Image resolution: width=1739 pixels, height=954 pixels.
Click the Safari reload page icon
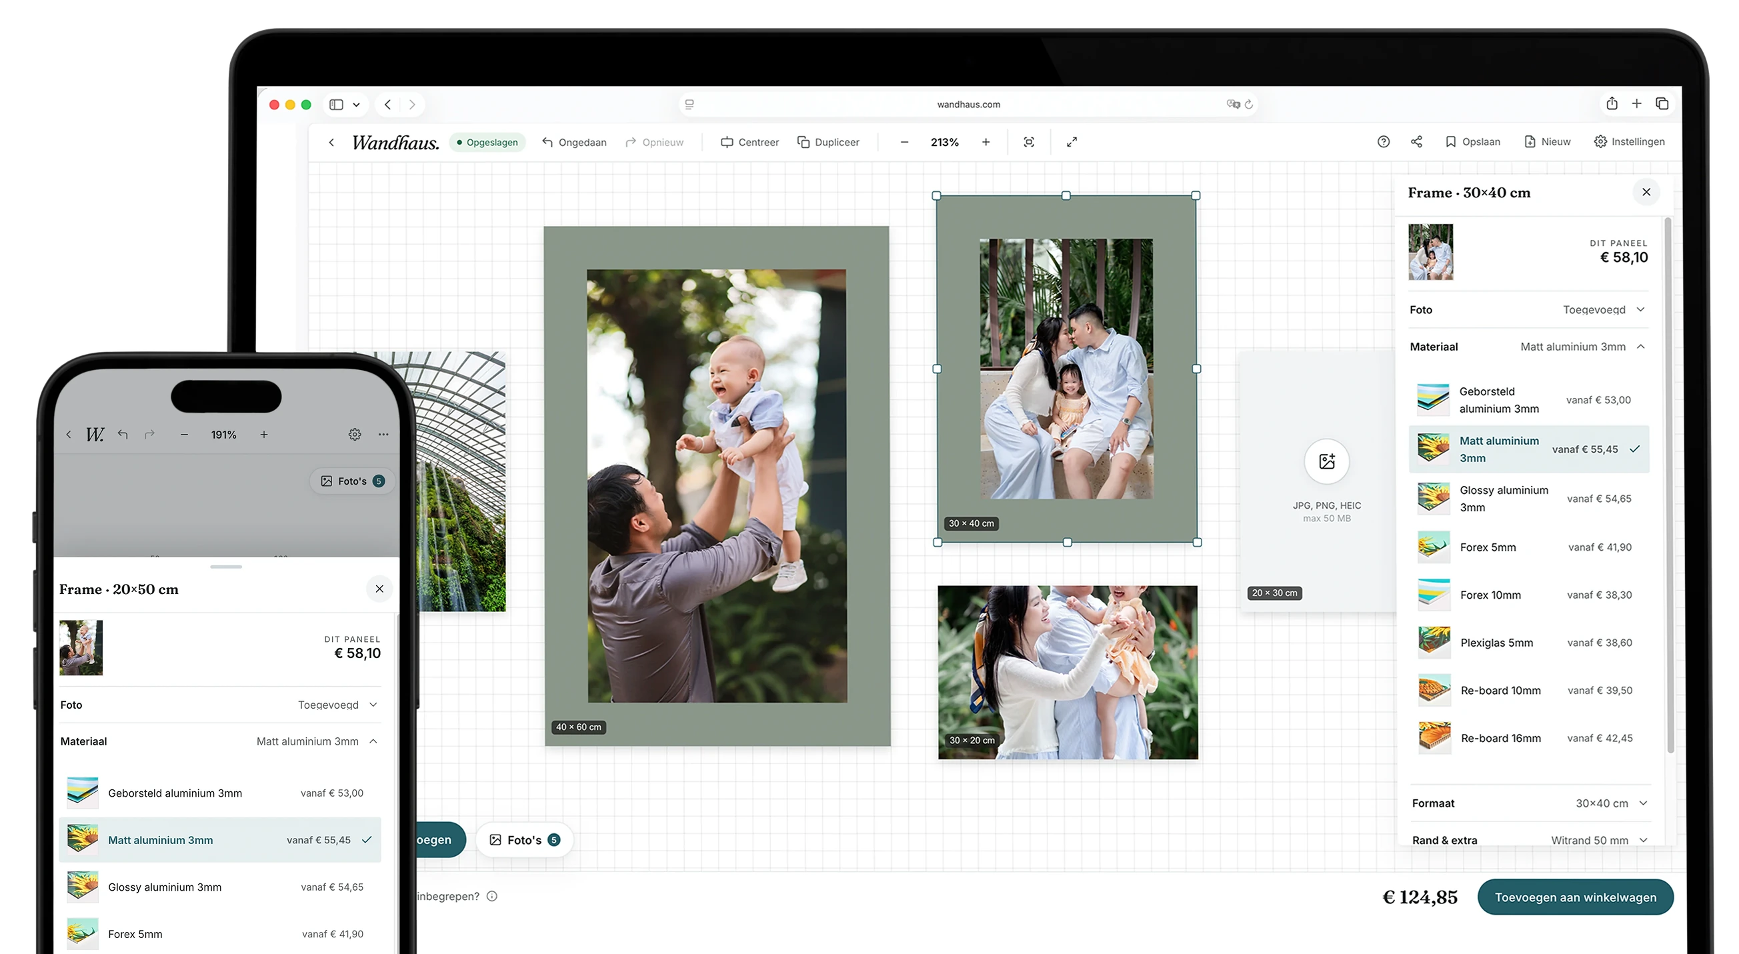click(x=1249, y=104)
